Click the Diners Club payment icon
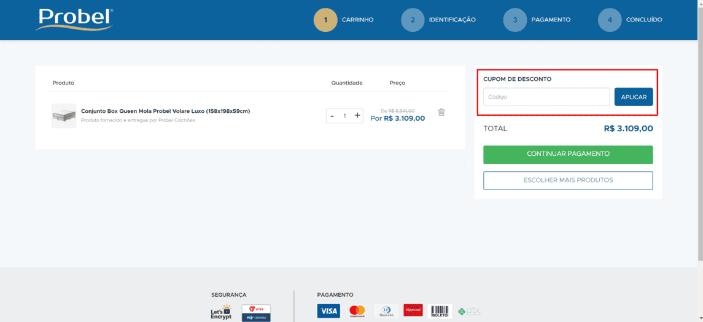The width and height of the screenshot is (703, 322). pyautogui.click(x=386, y=311)
